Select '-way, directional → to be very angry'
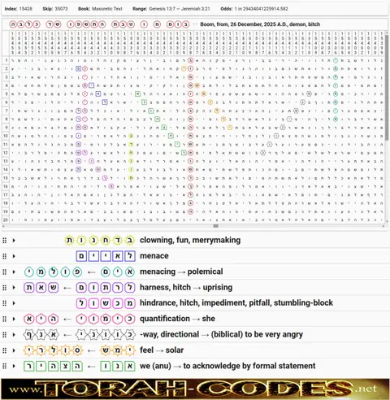The image size is (390, 400). (x=221, y=334)
